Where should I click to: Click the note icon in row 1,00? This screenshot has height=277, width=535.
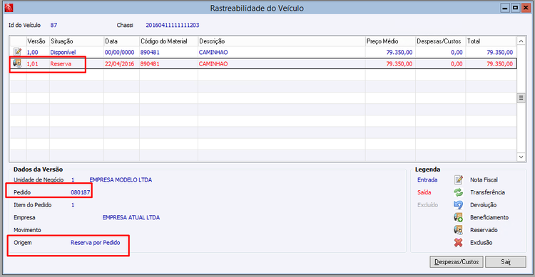pos(17,52)
